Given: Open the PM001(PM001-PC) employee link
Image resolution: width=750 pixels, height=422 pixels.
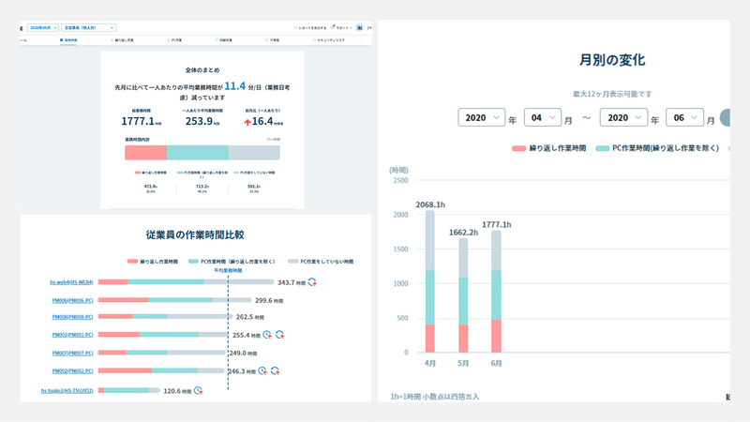Looking at the screenshot, I should click(x=73, y=335).
